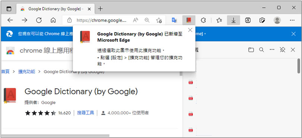Open the home page
302x138 pixels.
point(53,20)
